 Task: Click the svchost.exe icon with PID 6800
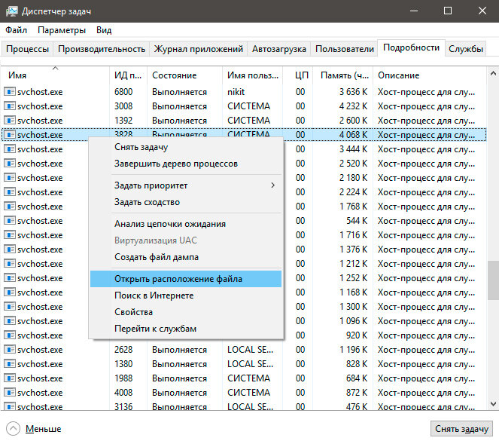10,92
